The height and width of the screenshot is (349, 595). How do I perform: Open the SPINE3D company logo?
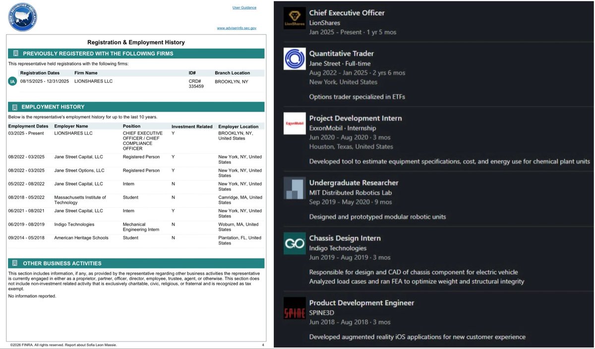(295, 308)
